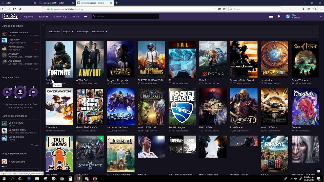Click the three-dots more menu icon

click(x=86, y=16)
